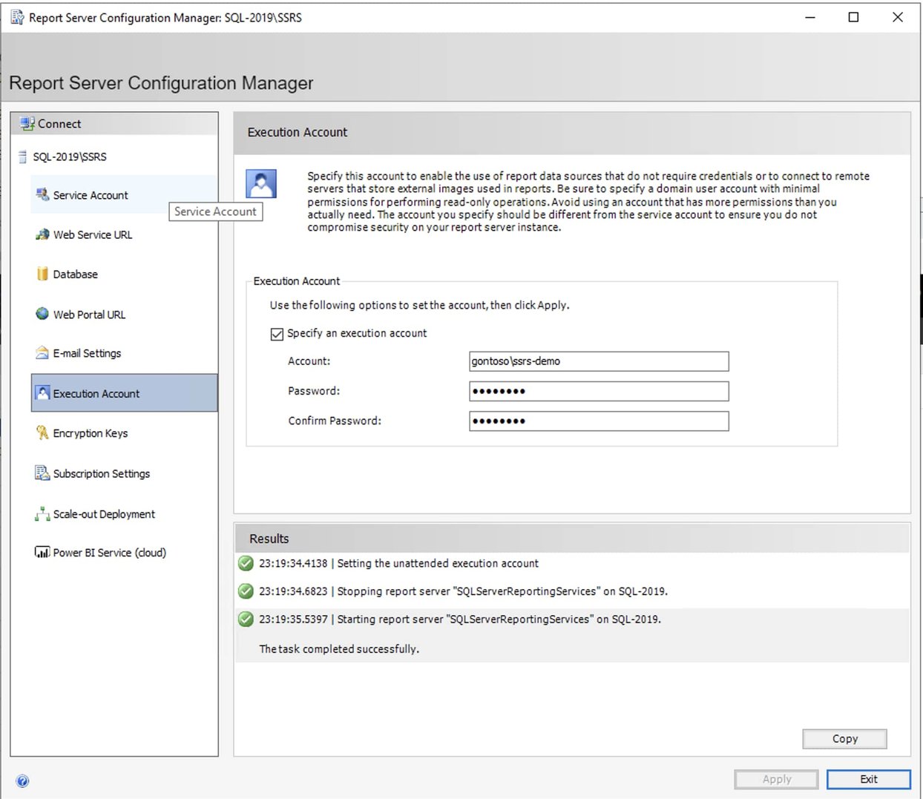Navigate to the Encryption Keys page
923x799 pixels.
[90, 433]
